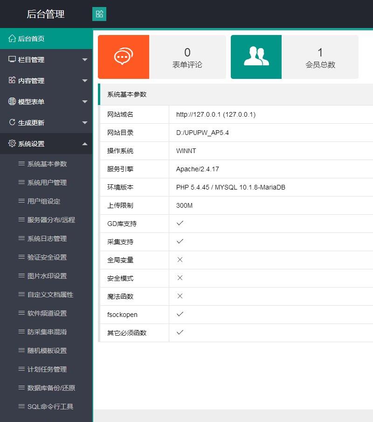
Task: Click the refresh icon beside 生成更新
Action: pyautogui.click(x=13, y=123)
